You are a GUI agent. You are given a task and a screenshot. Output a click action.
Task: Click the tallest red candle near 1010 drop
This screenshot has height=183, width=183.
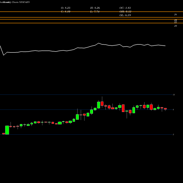click(x=123, y=108)
